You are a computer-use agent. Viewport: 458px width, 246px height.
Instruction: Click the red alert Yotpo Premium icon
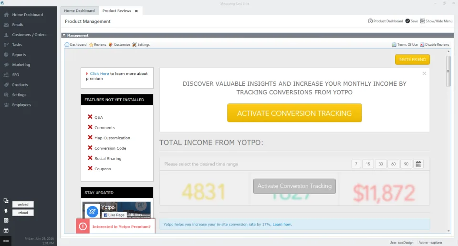pyautogui.click(x=83, y=226)
